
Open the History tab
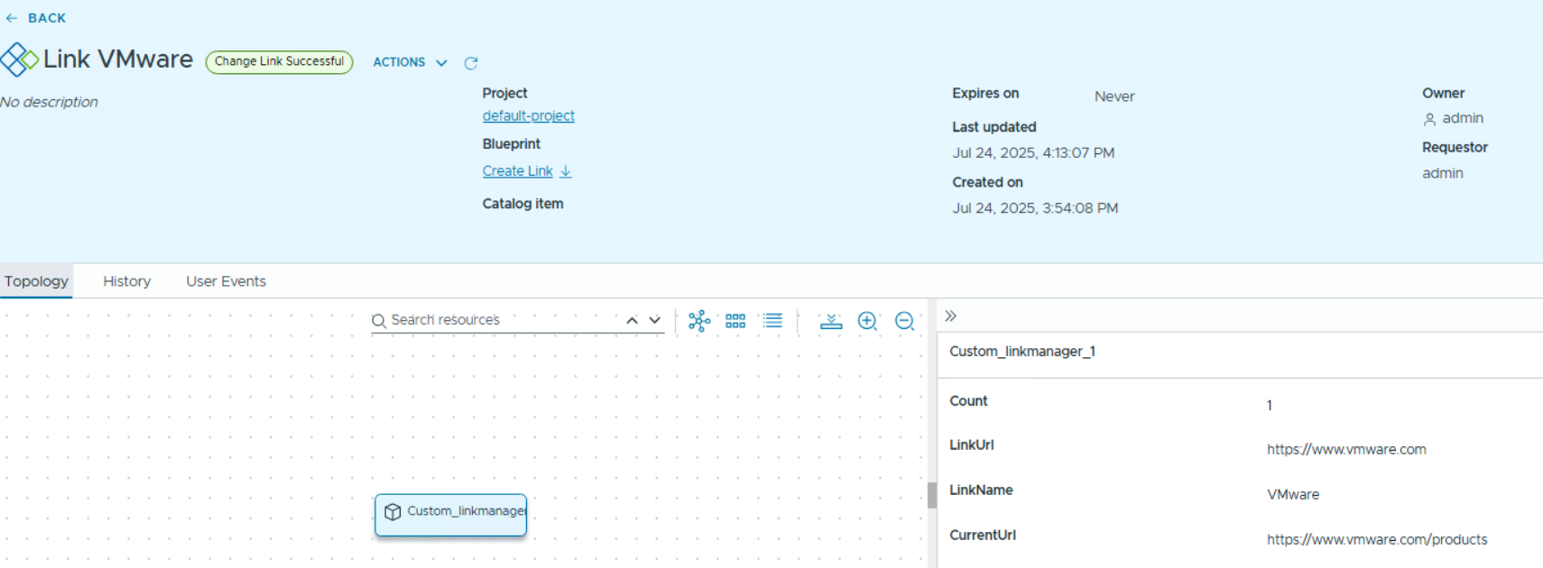coord(126,281)
